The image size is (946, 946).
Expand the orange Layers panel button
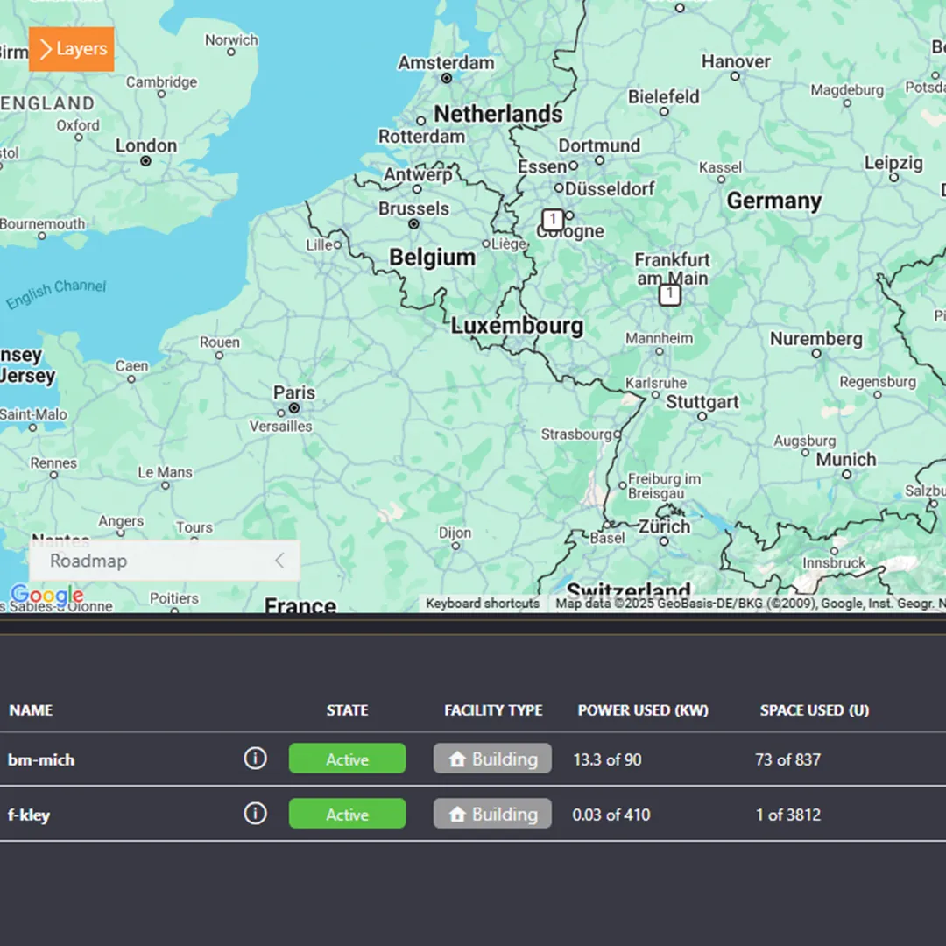(71, 49)
